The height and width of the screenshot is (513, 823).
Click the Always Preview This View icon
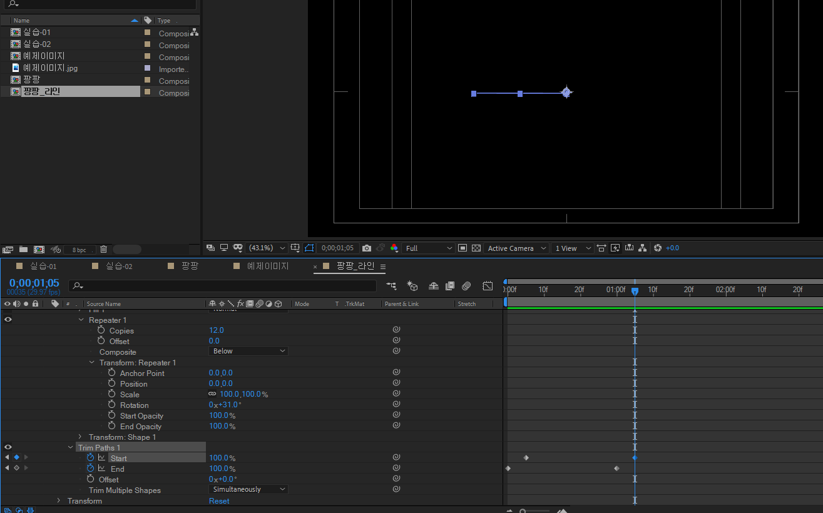[x=210, y=248]
